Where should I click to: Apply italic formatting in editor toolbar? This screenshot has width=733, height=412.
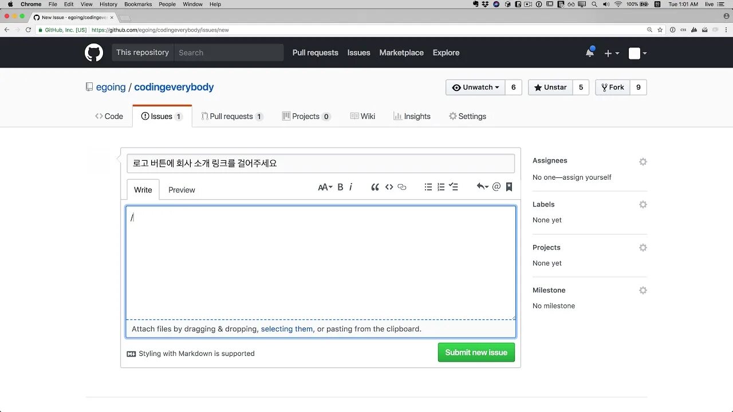pyautogui.click(x=350, y=187)
